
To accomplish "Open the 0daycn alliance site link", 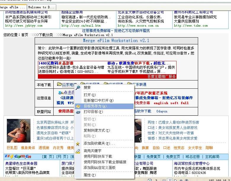I will (x=162, y=111).
